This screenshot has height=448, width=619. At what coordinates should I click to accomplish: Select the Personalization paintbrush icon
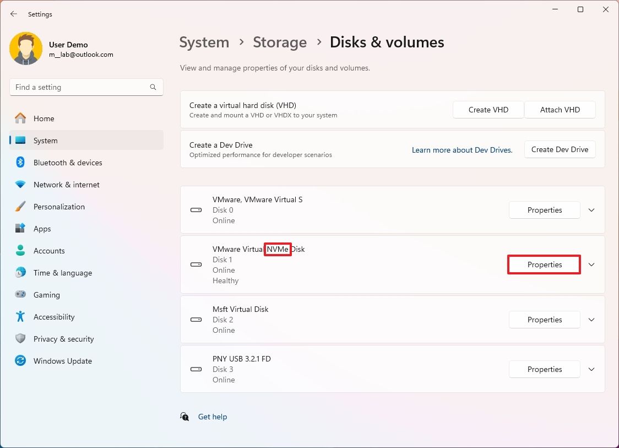coord(20,207)
